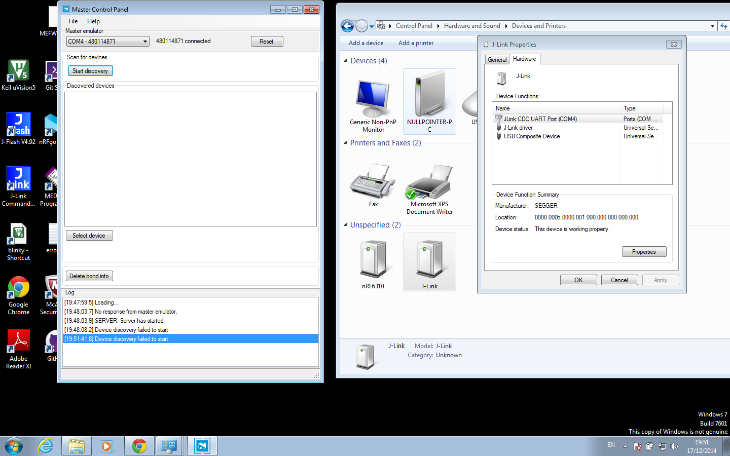The height and width of the screenshot is (456, 730).
Task: Open J-Flash V4.92 desktop icon
Action: 18,128
